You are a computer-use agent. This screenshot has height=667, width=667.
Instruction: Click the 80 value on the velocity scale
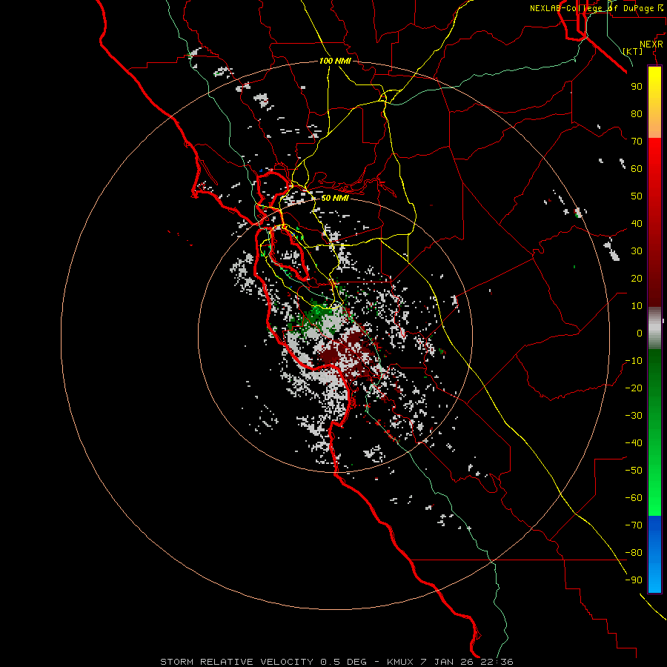click(637, 114)
